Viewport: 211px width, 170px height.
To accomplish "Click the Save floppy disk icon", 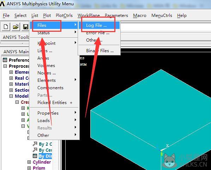I will pos(25,27).
